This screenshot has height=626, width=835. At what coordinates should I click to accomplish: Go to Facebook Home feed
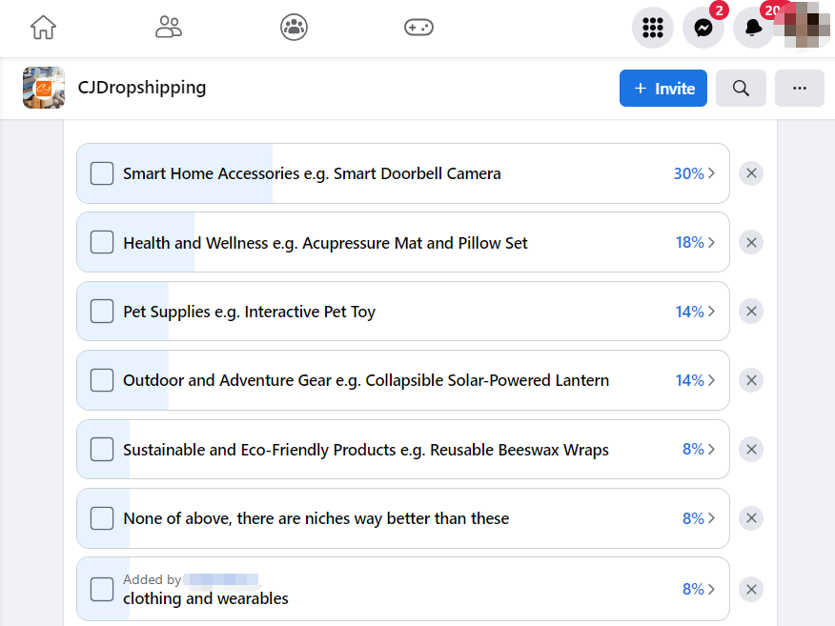click(x=43, y=28)
